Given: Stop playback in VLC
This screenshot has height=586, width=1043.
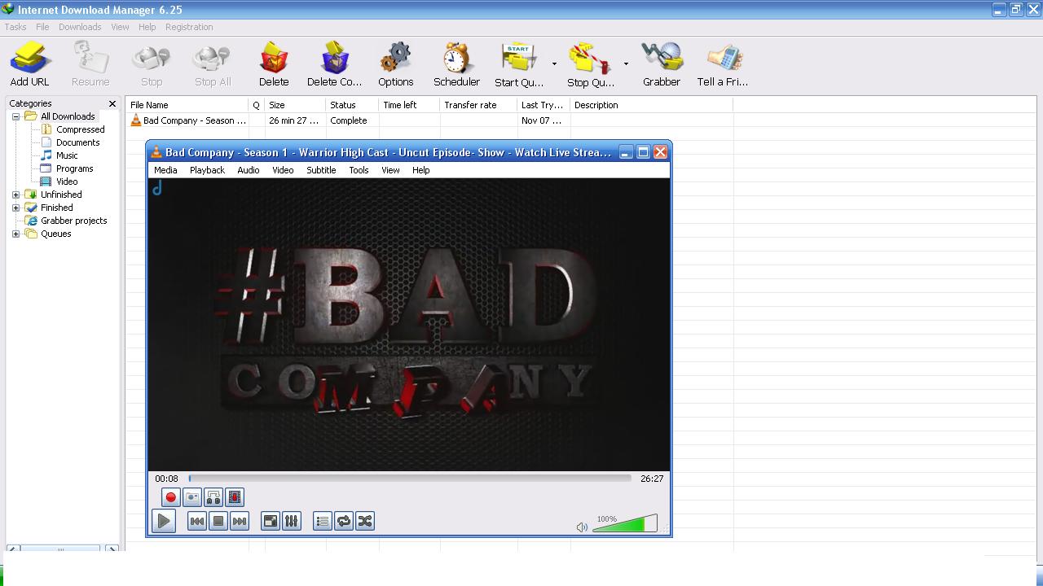Looking at the screenshot, I should [218, 522].
